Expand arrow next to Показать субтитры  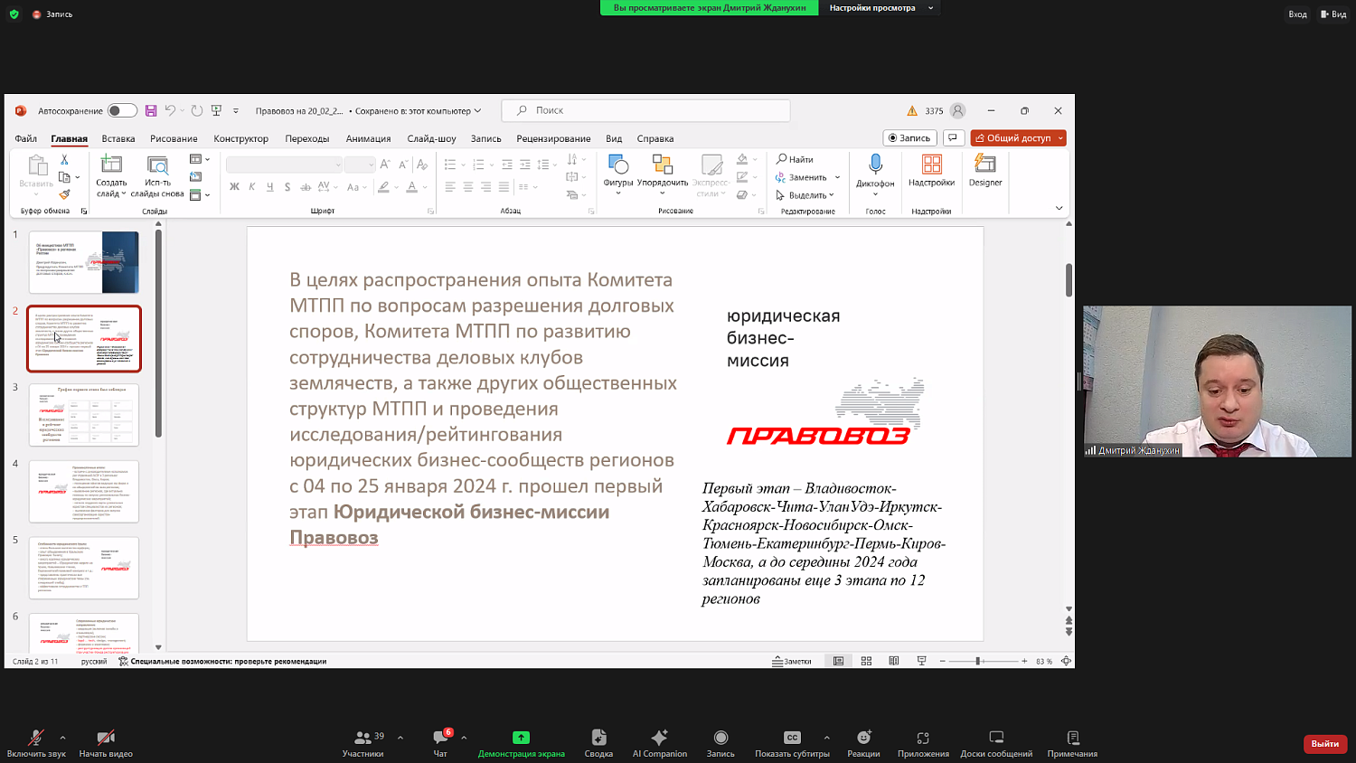(x=826, y=738)
